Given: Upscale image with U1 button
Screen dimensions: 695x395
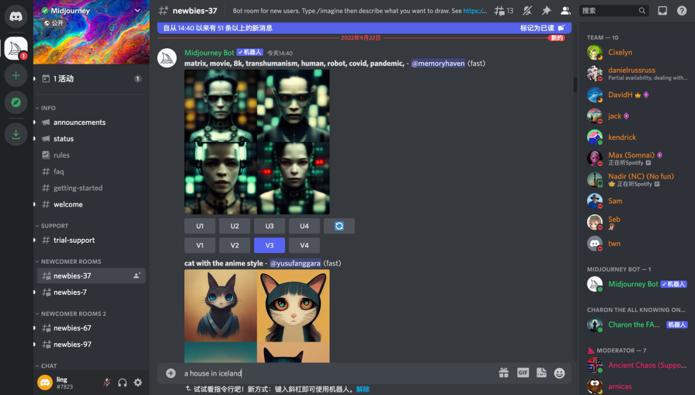Looking at the screenshot, I should click(200, 226).
